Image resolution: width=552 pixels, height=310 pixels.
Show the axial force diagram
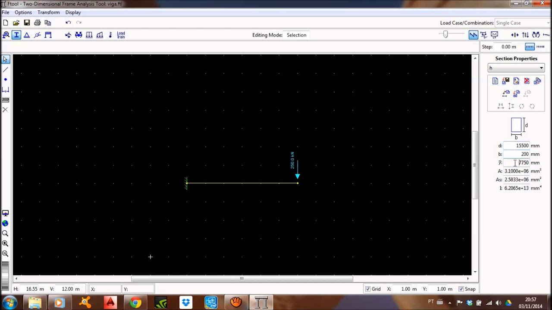coord(515,35)
